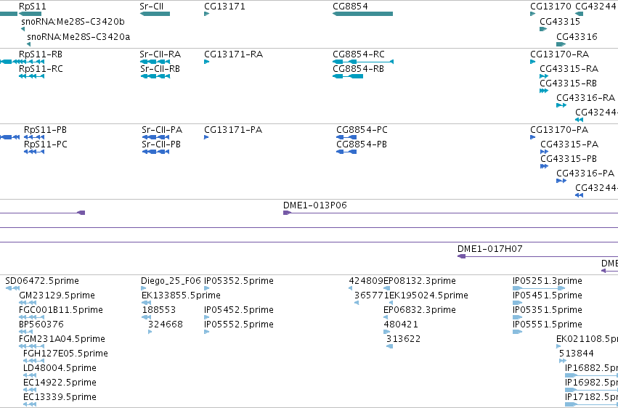Select the Sr-CII gene feature bar
Screen dimensions: 618x408
pos(155,14)
